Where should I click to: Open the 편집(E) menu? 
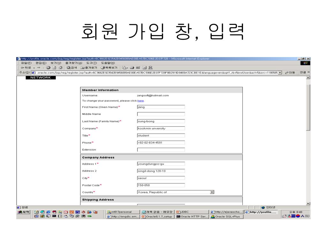pos(41,63)
